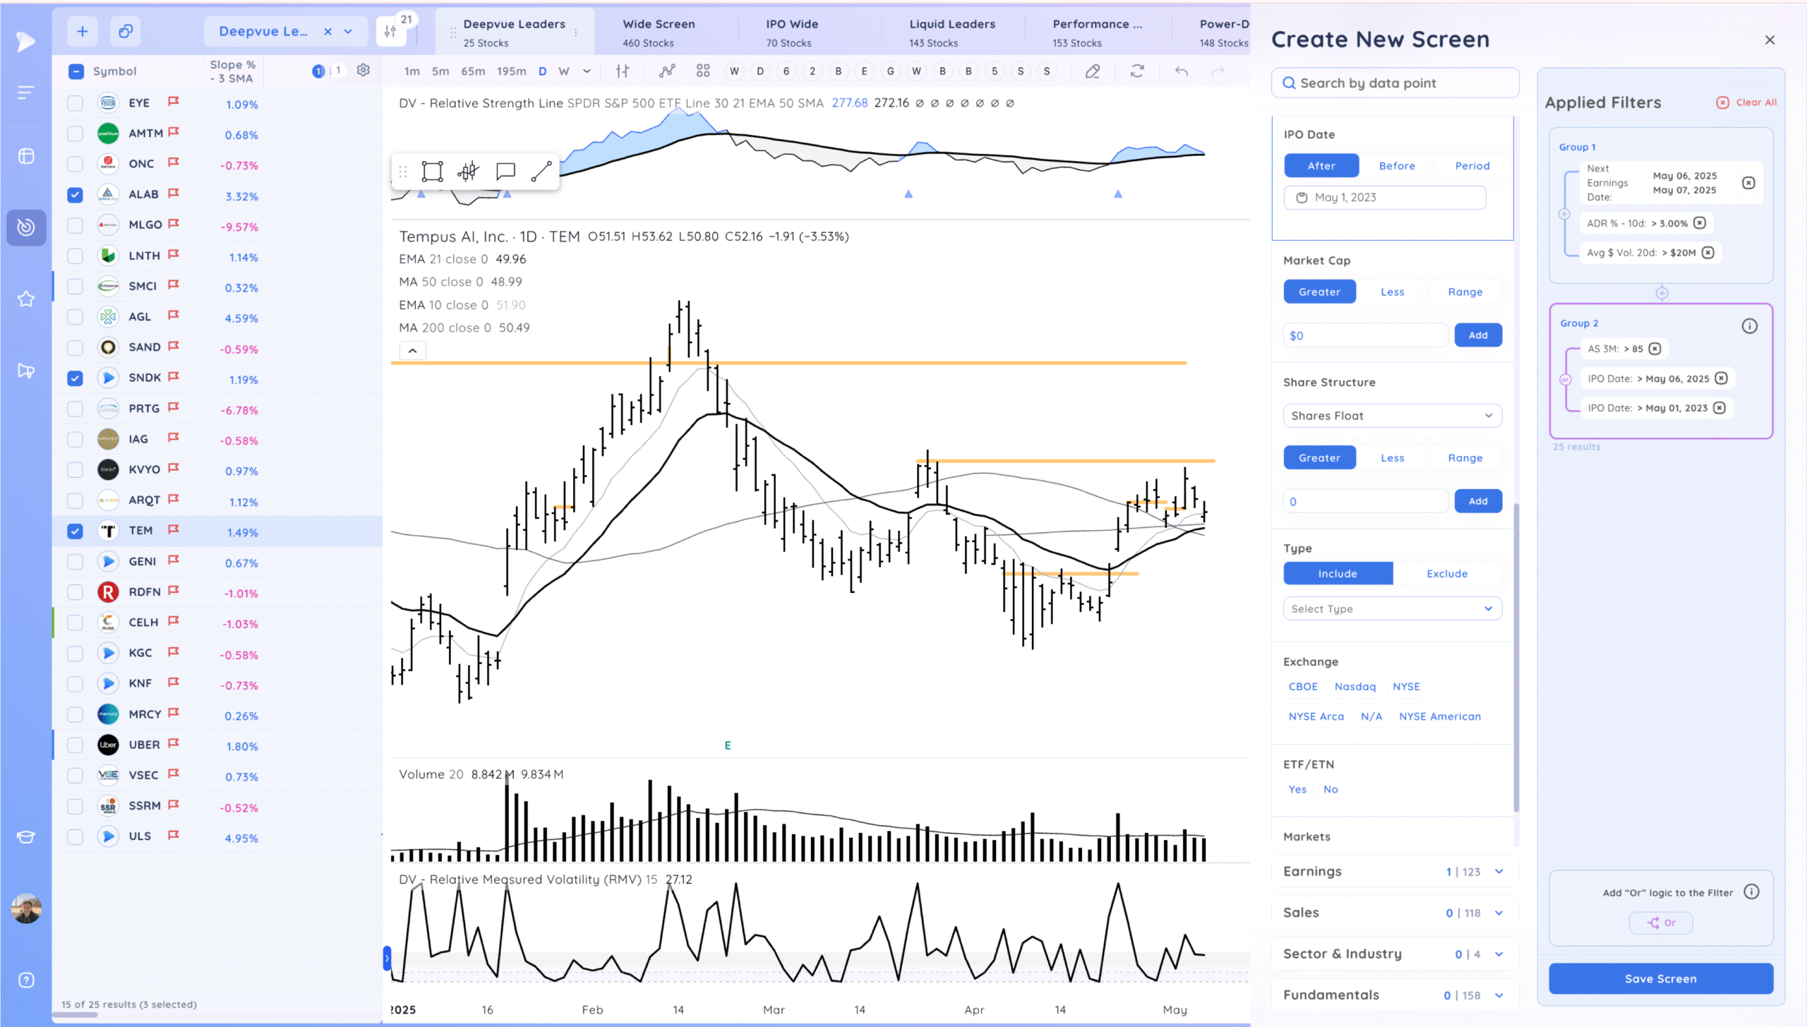Select Before for IPO Date

[1397, 166]
